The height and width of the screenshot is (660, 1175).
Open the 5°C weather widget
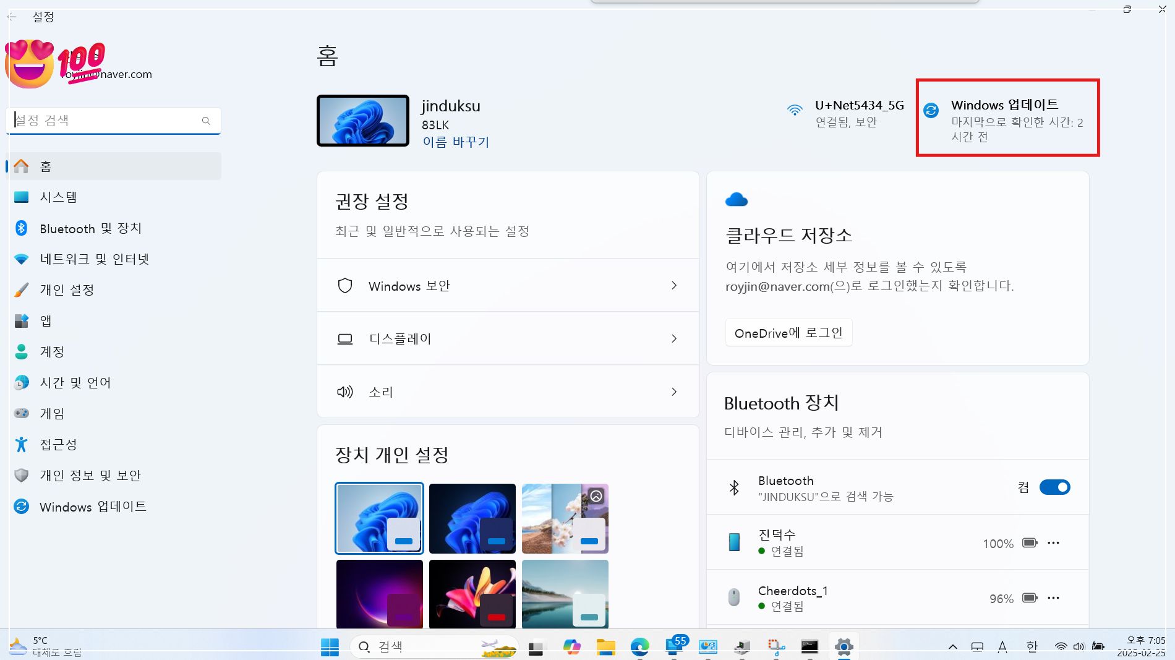[x=46, y=647]
